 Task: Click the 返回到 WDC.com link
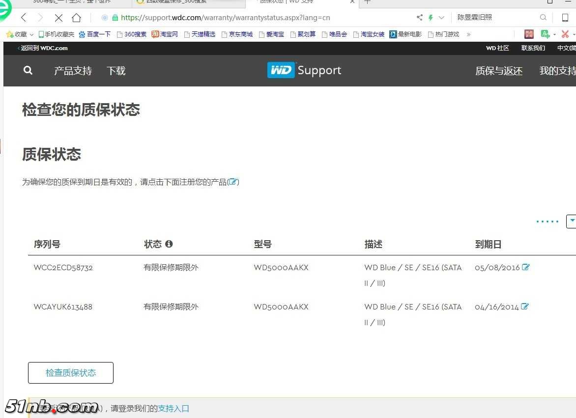43,48
